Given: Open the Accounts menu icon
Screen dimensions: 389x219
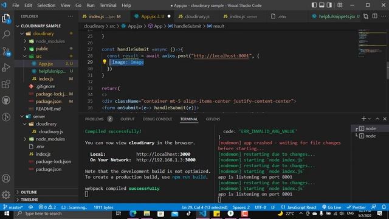Looking at the screenshot, I should (x=6, y=178).
